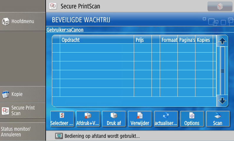234x141 pixels.
Task: Click the scrollbar thumb handle in the job list
Action: (223, 71)
